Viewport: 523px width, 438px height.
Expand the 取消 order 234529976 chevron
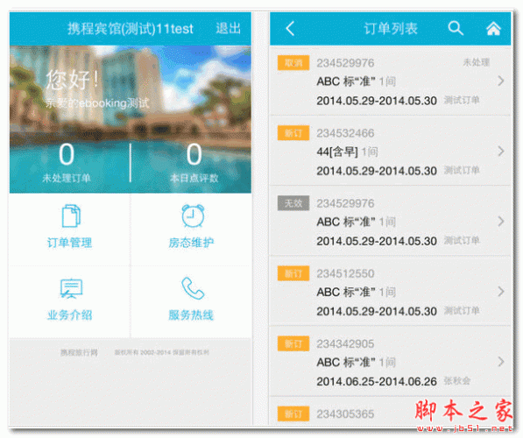pyautogui.click(x=500, y=81)
